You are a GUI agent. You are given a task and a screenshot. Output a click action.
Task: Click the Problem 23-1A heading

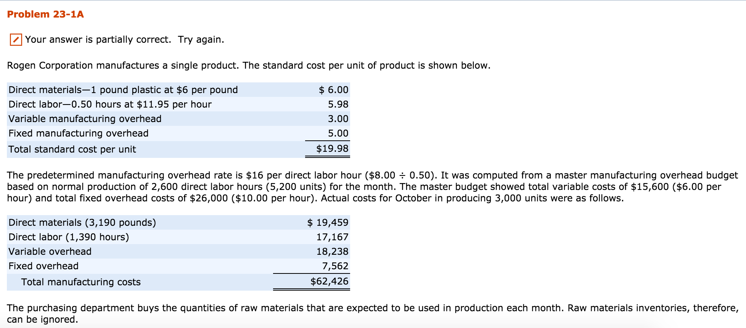pyautogui.click(x=45, y=14)
